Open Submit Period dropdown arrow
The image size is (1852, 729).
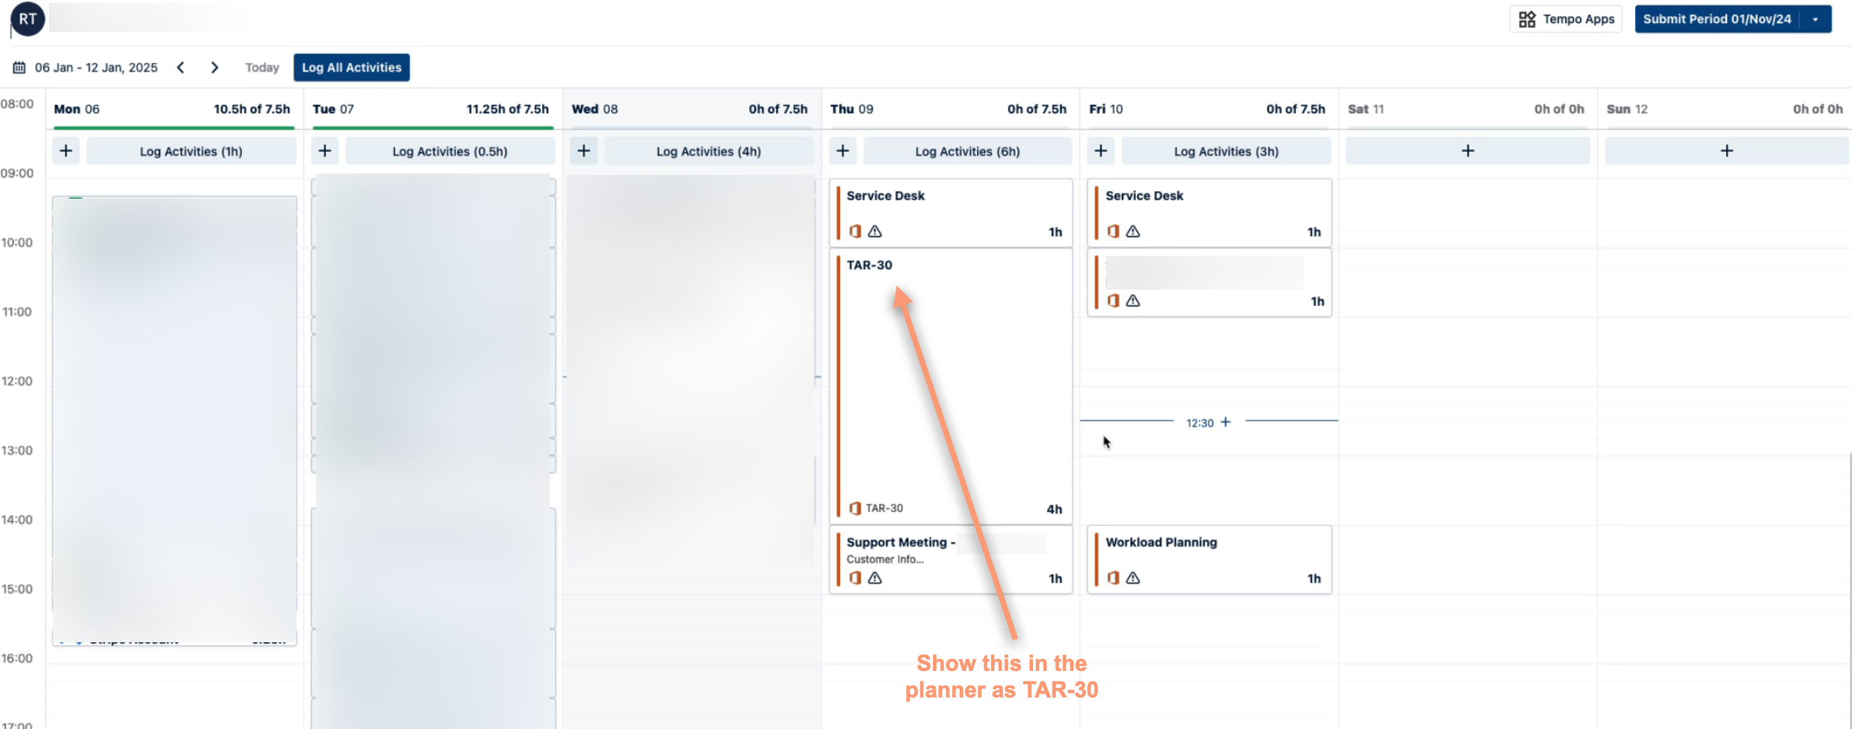click(x=1816, y=20)
